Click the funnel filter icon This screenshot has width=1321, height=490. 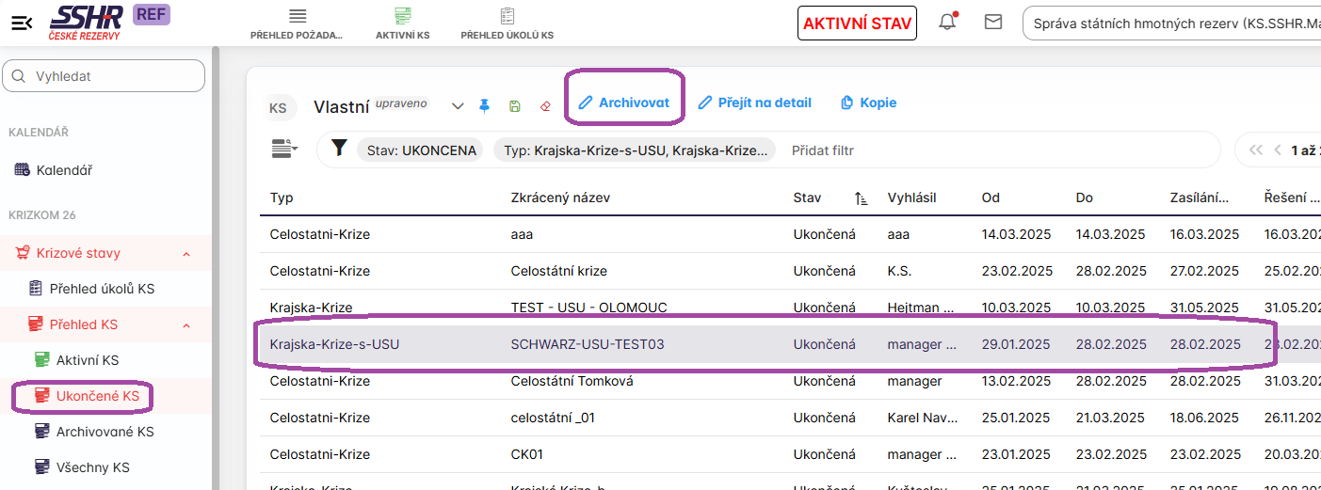[339, 149]
